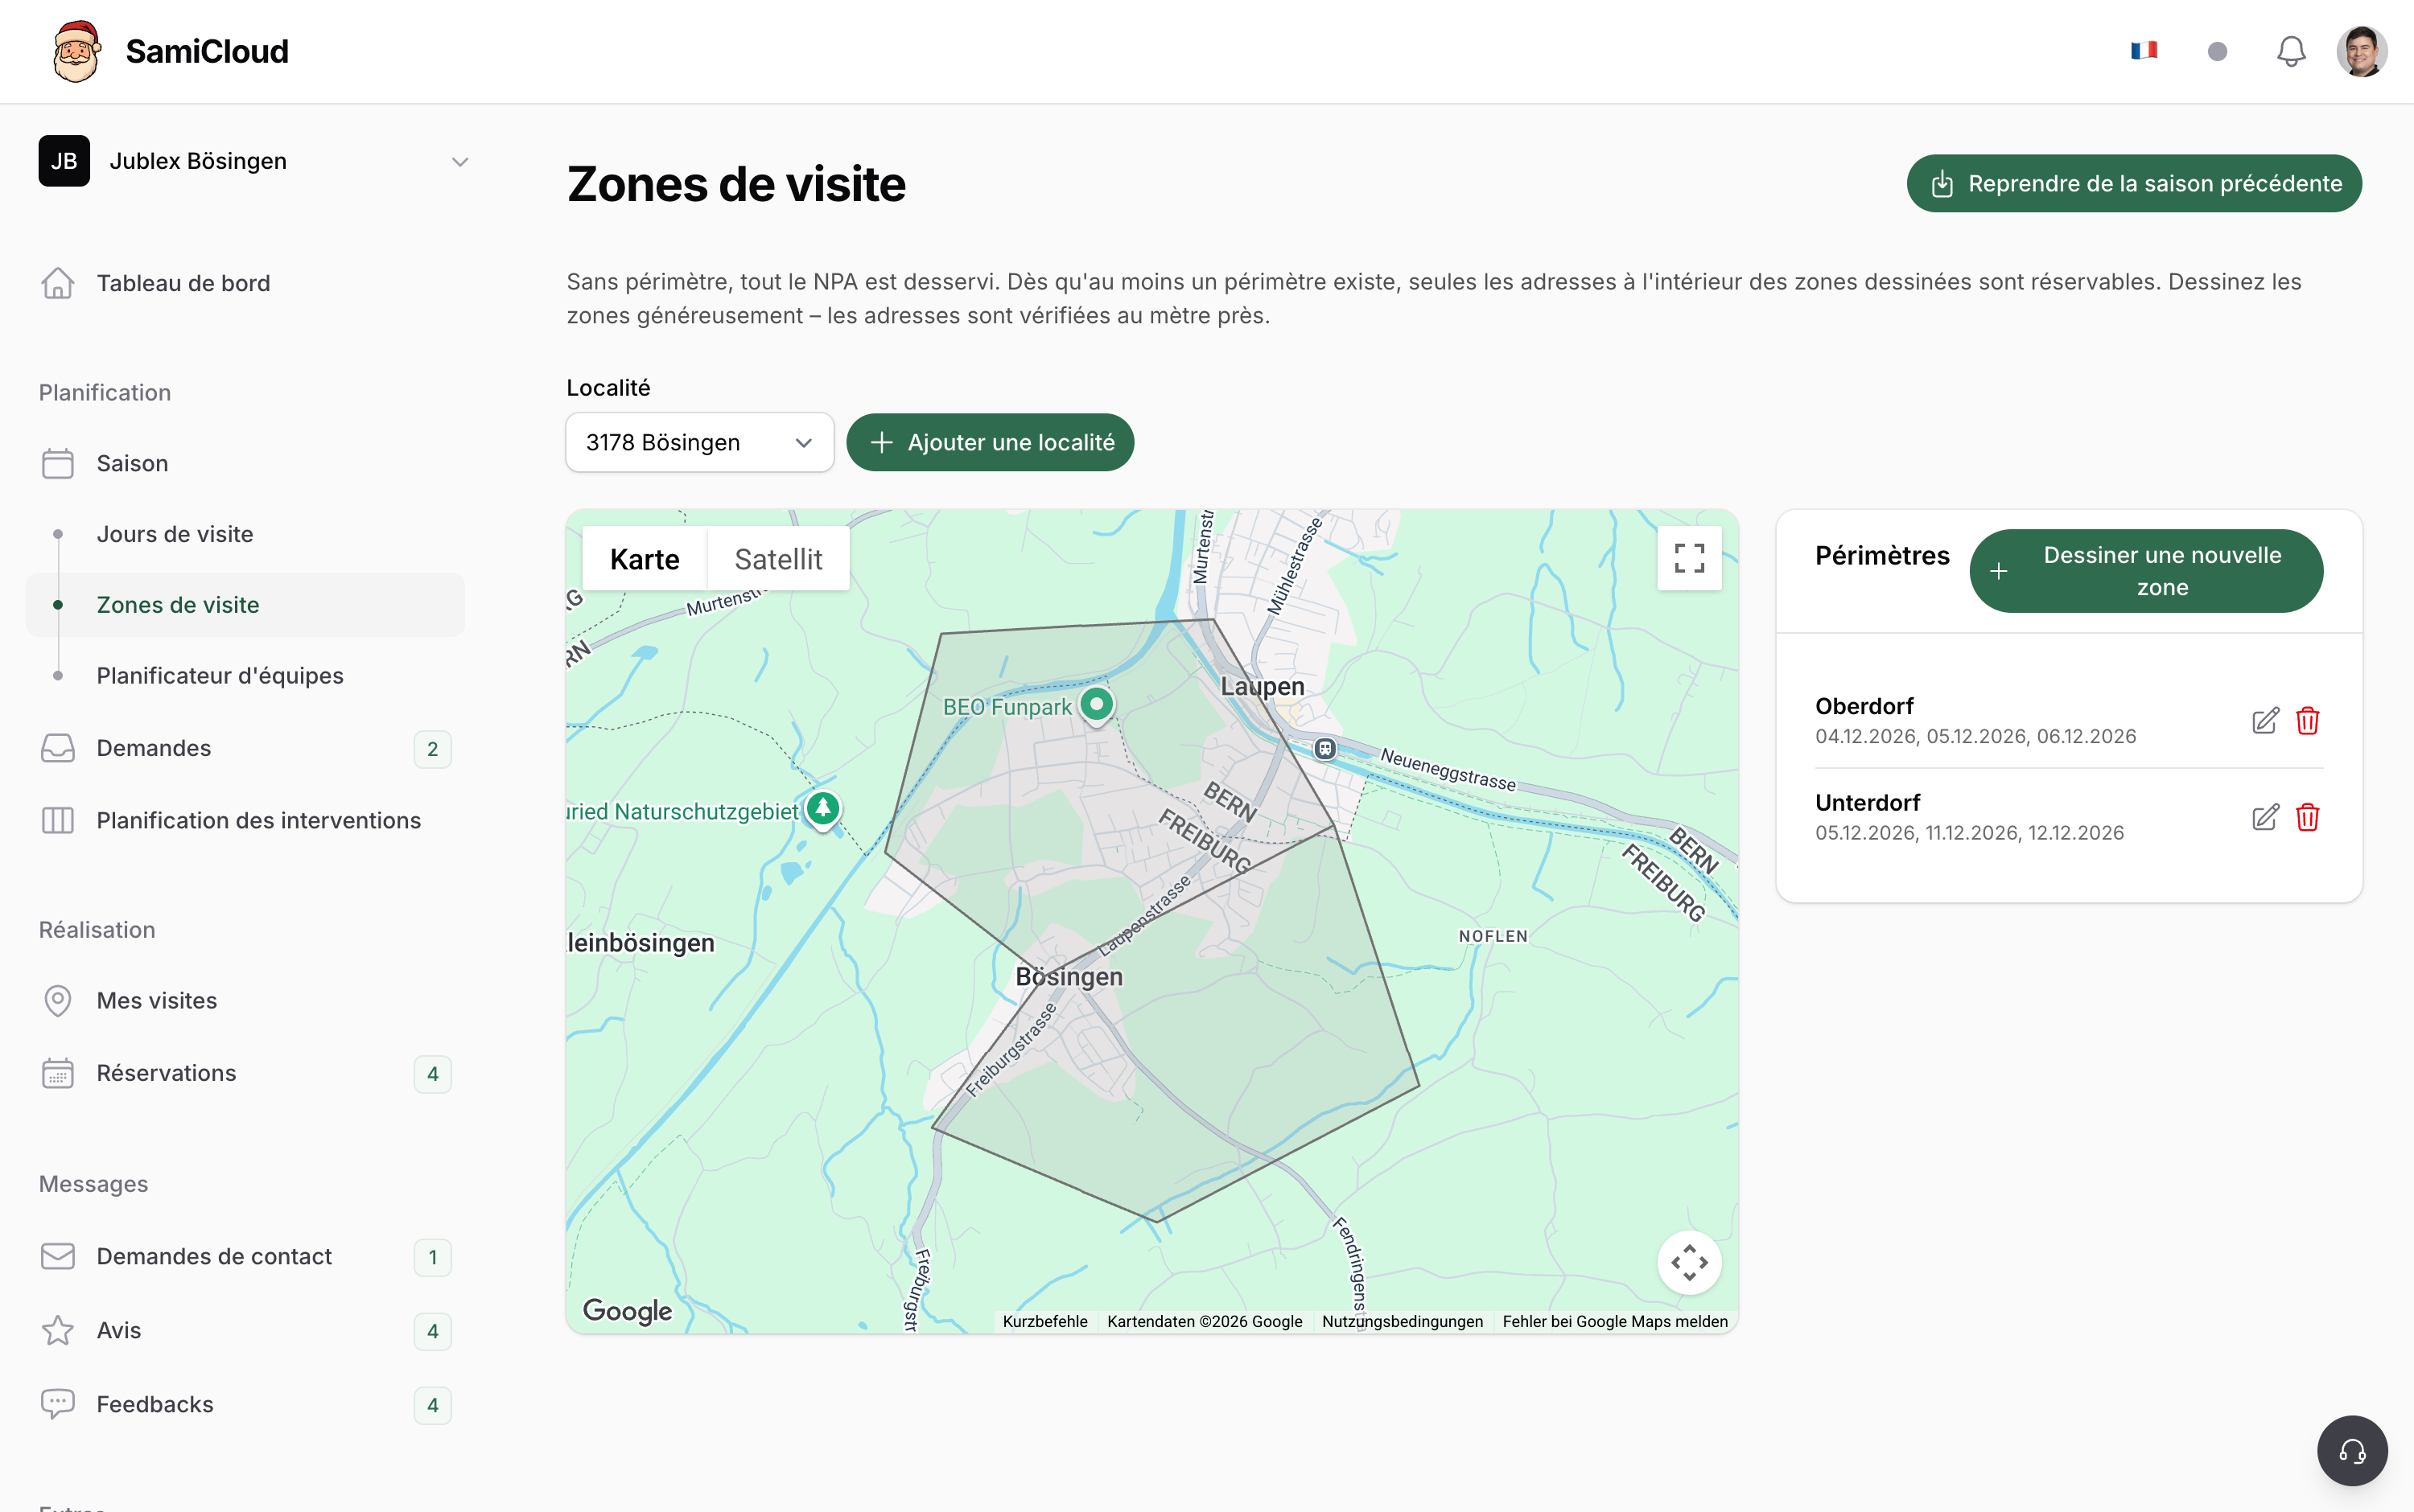Open the notifications bell

pos(2291,51)
